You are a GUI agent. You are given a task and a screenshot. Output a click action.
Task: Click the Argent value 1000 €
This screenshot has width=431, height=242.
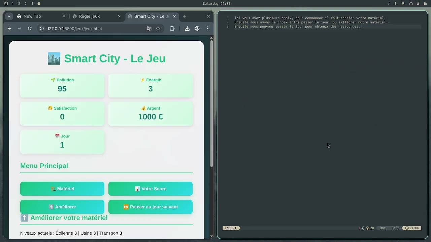(151, 117)
